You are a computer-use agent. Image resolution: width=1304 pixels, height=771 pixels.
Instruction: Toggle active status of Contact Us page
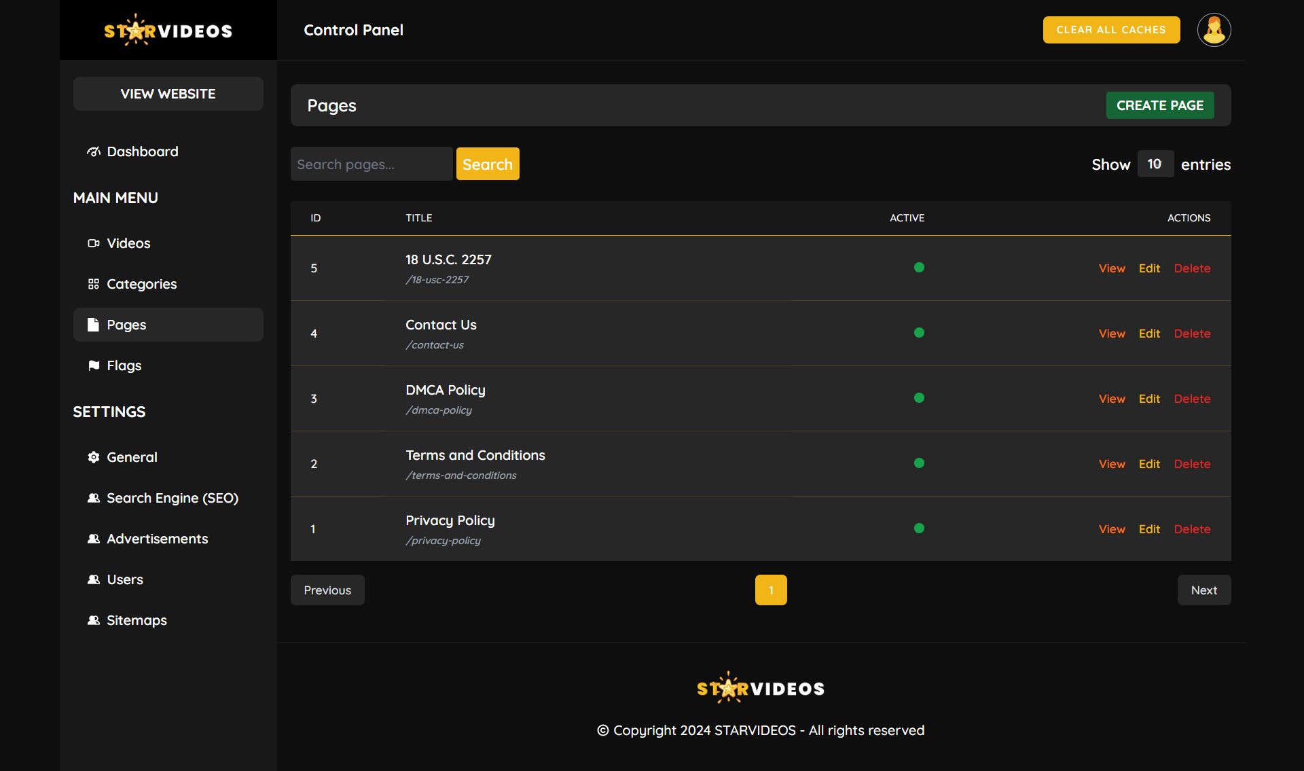point(919,333)
